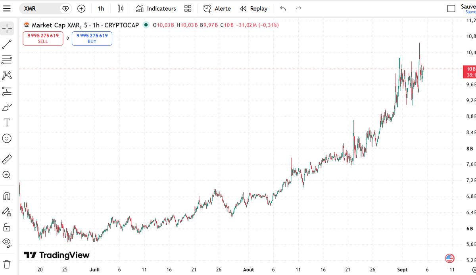Select the Text annotation tool
Screen dimensions: 476x275
pyautogui.click(x=7, y=122)
